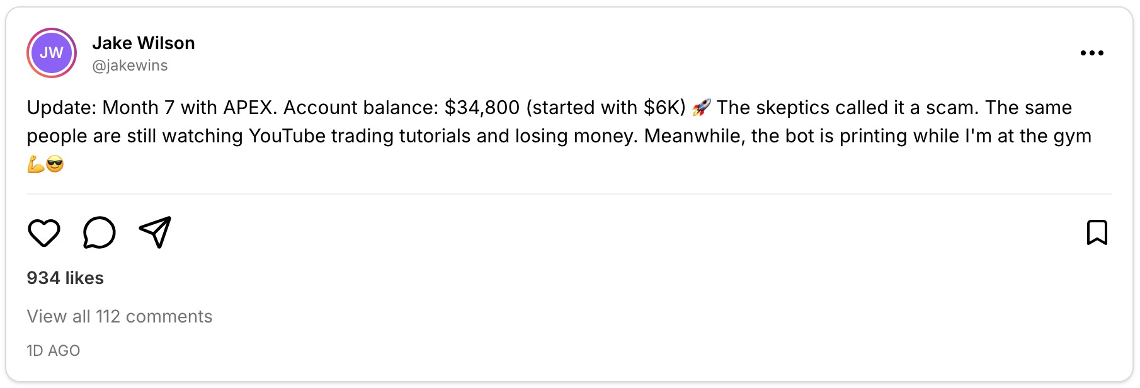This screenshot has width=1140, height=388.
Task: Share the post with the paper plane icon
Action: [x=155, y=232]
